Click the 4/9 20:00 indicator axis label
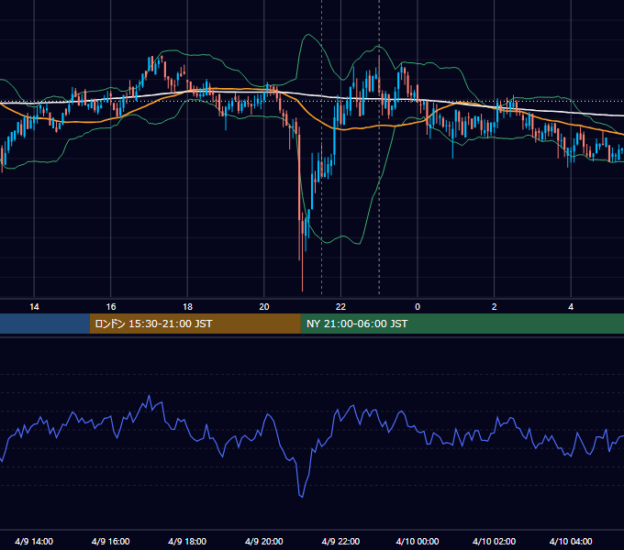 tap(264, 541)
